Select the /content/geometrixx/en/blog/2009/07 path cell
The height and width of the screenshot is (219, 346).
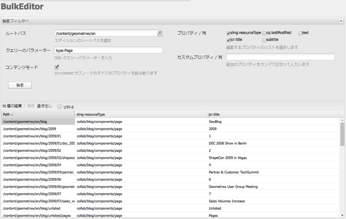click(x=38, y=194)
